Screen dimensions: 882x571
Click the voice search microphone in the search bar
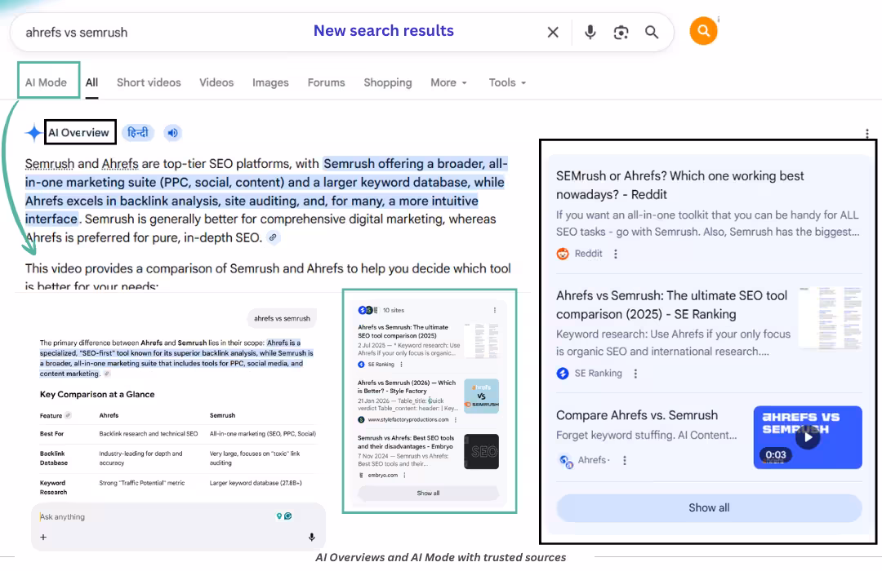[x=590, y=32]
